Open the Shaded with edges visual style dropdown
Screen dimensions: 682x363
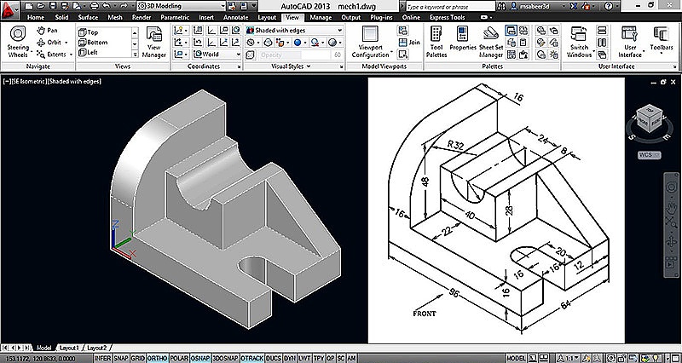tap(292, 28)
